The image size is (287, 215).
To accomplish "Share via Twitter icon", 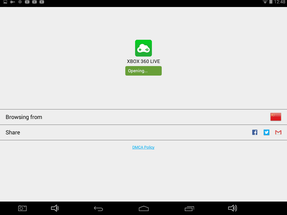I will point(266,132).
